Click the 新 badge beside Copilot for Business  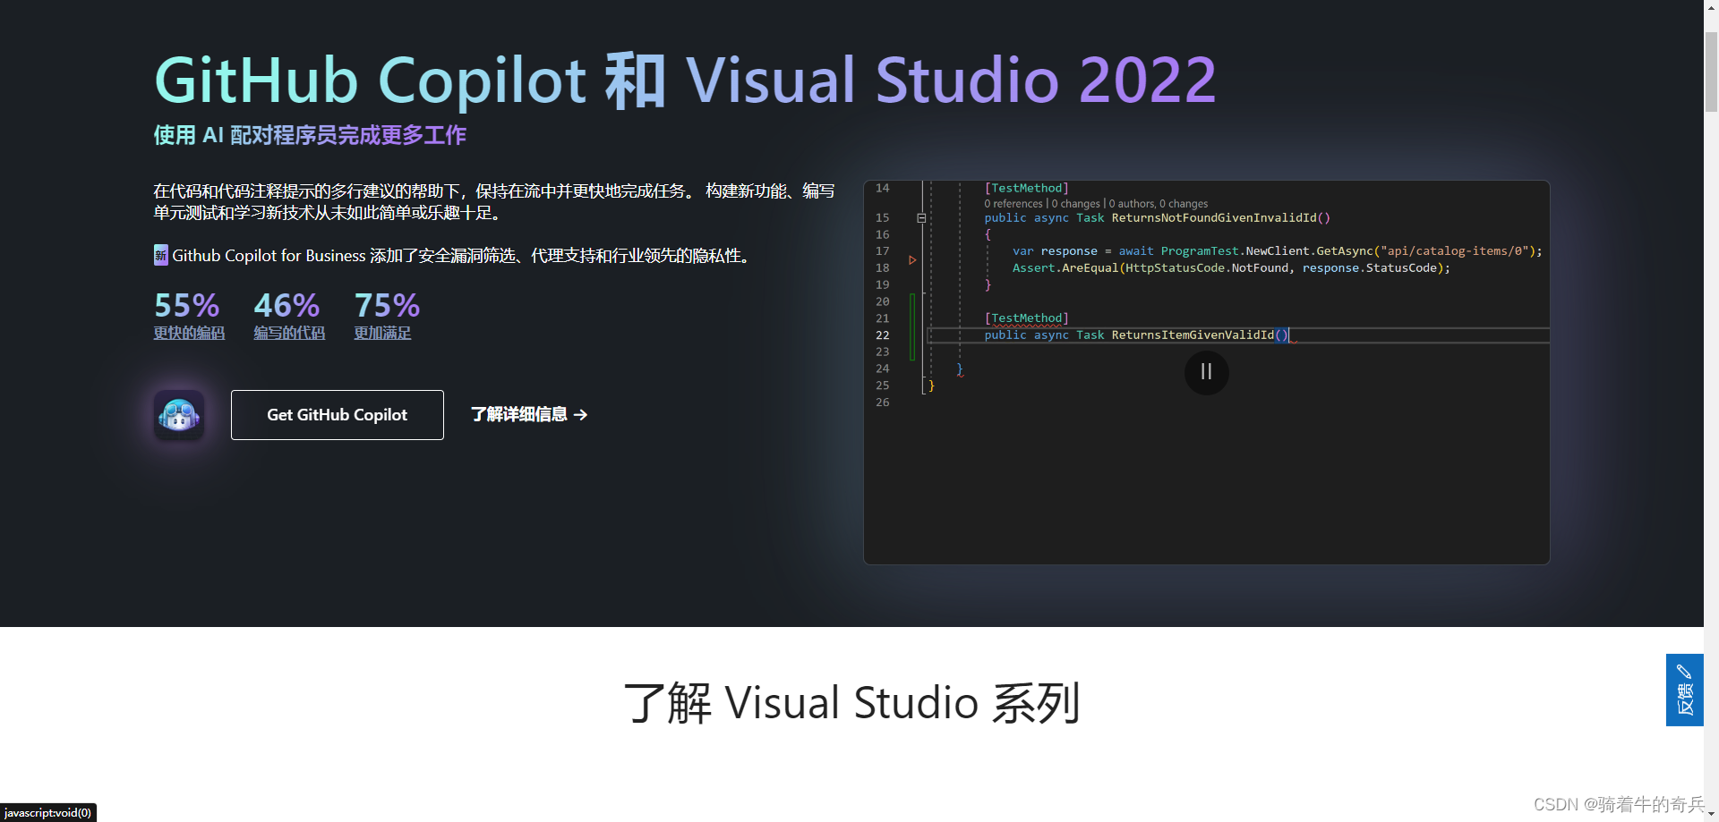pyautogui.click(x=161, y=255)
